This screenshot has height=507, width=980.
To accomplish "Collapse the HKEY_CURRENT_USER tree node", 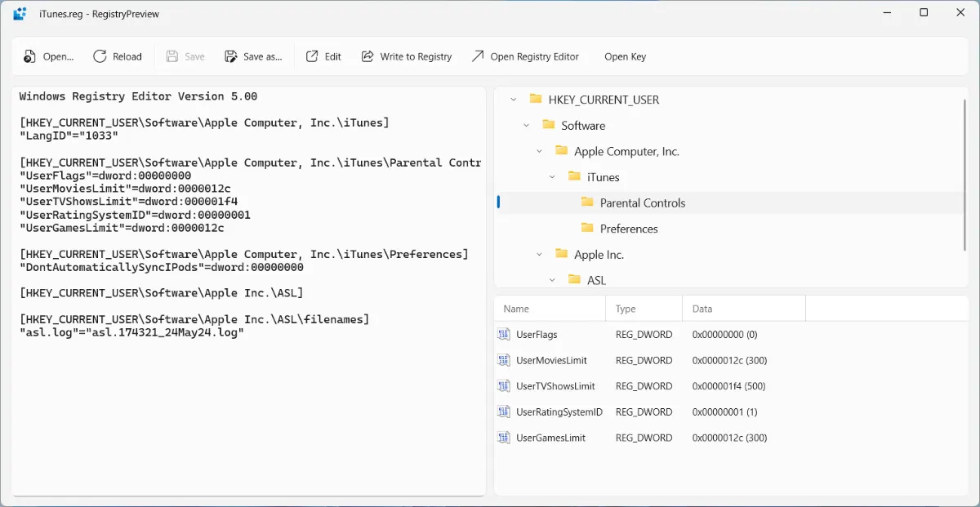I will coord(514,100).
